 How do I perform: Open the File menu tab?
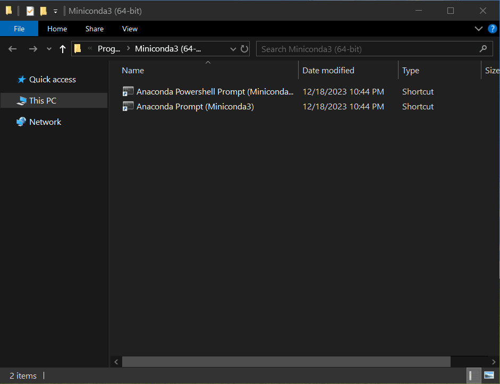[19, 29]
